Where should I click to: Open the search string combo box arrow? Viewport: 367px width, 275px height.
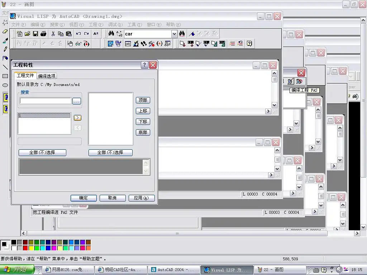click(174, 34)
